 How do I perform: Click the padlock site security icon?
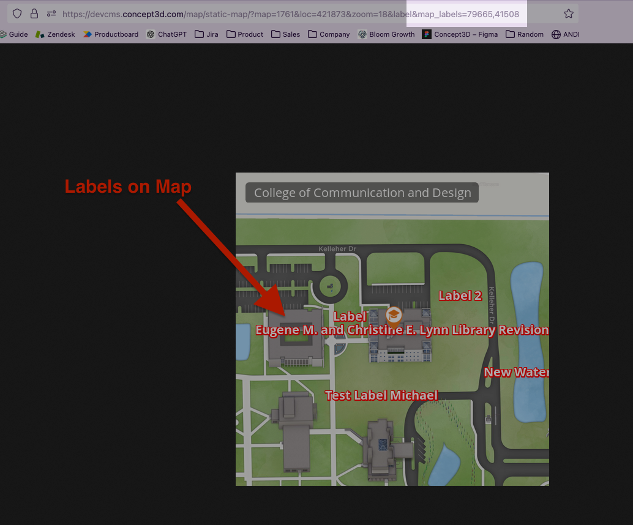34,13
